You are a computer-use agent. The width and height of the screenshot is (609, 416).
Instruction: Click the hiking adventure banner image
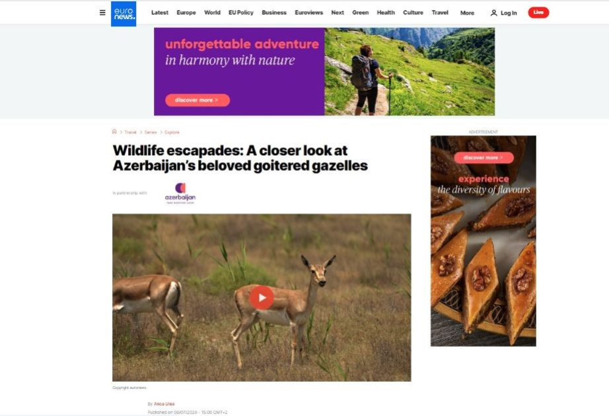(x=410, y=71)
